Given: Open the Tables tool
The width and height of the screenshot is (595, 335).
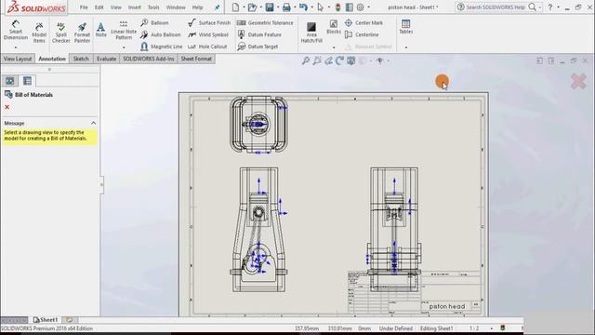Looking at the screenshot, I should (x=405, y=27).
